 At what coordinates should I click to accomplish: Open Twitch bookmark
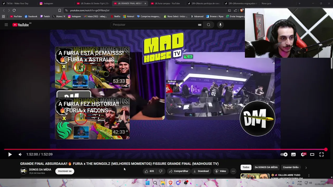pos(45,16)
